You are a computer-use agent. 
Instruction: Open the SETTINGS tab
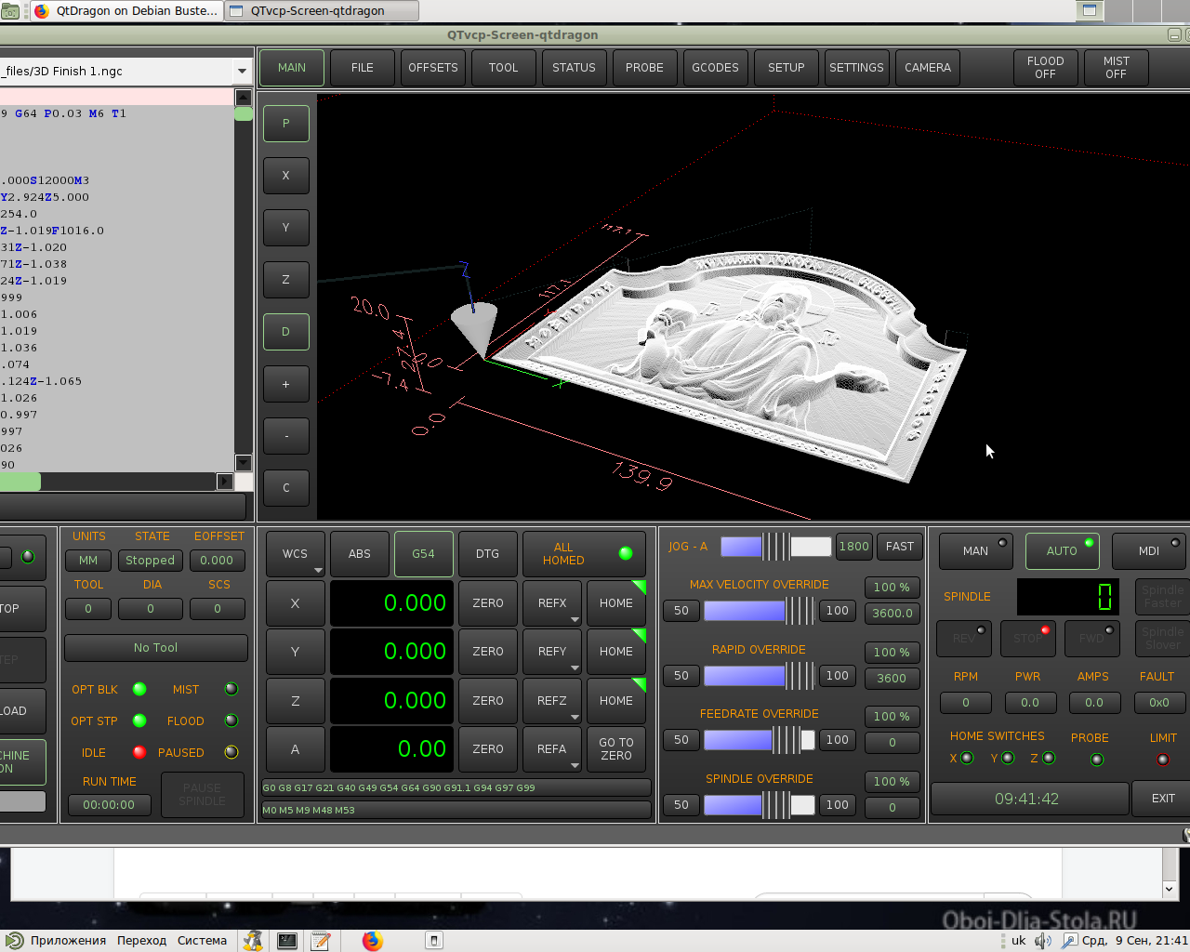(856, 68)
